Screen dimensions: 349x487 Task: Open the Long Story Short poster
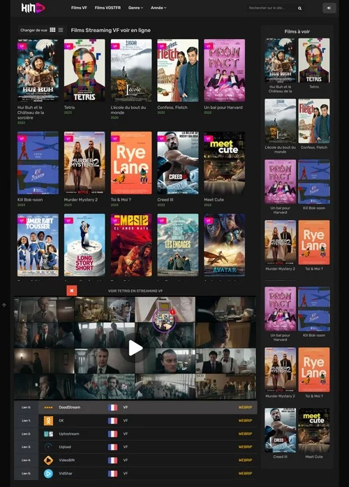84,245
